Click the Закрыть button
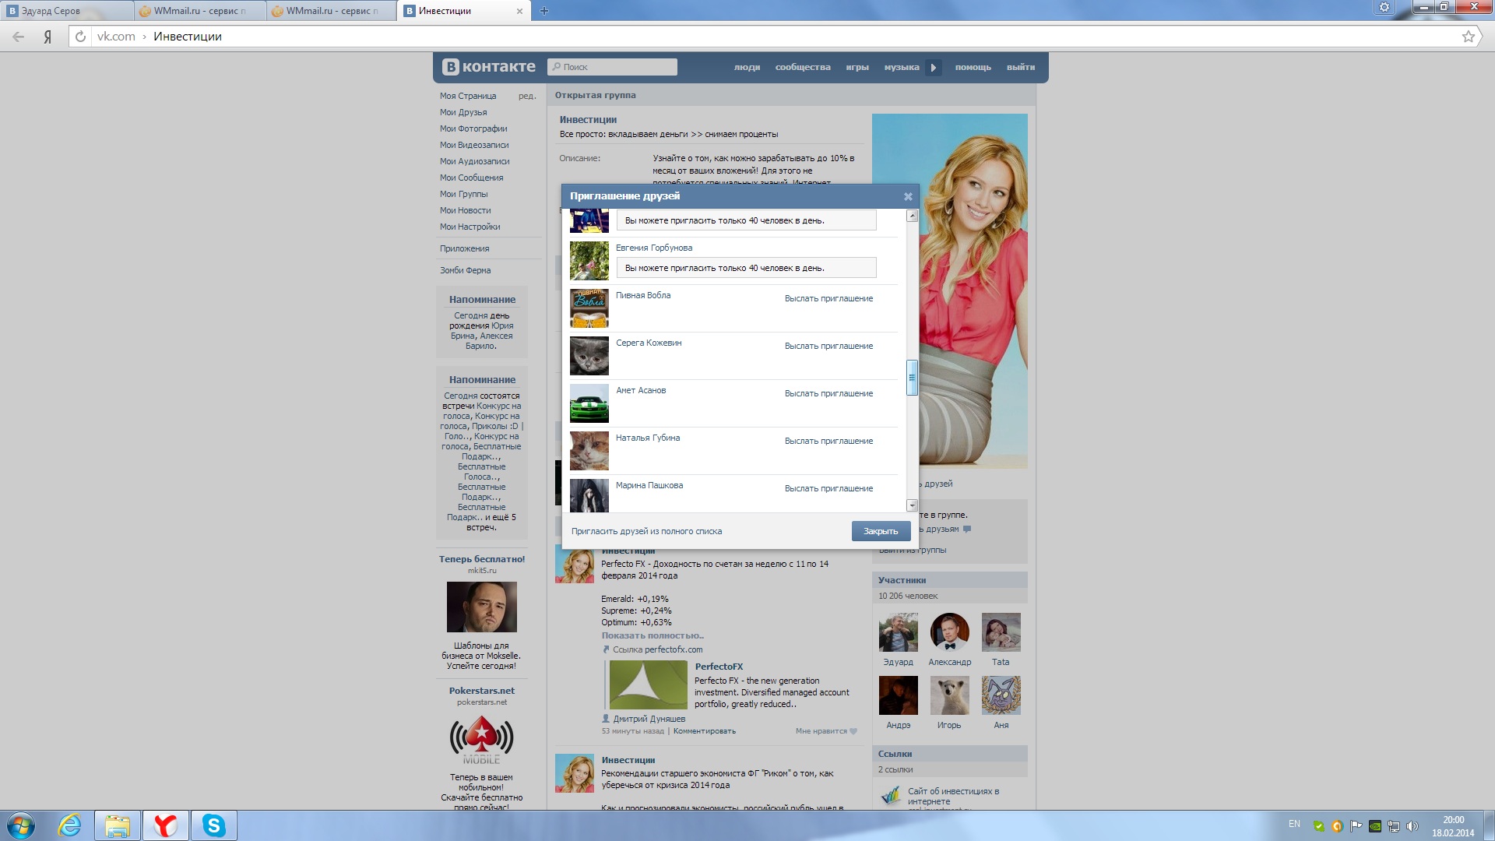The height and width of the screenshot is (841, 1495). 881,531
